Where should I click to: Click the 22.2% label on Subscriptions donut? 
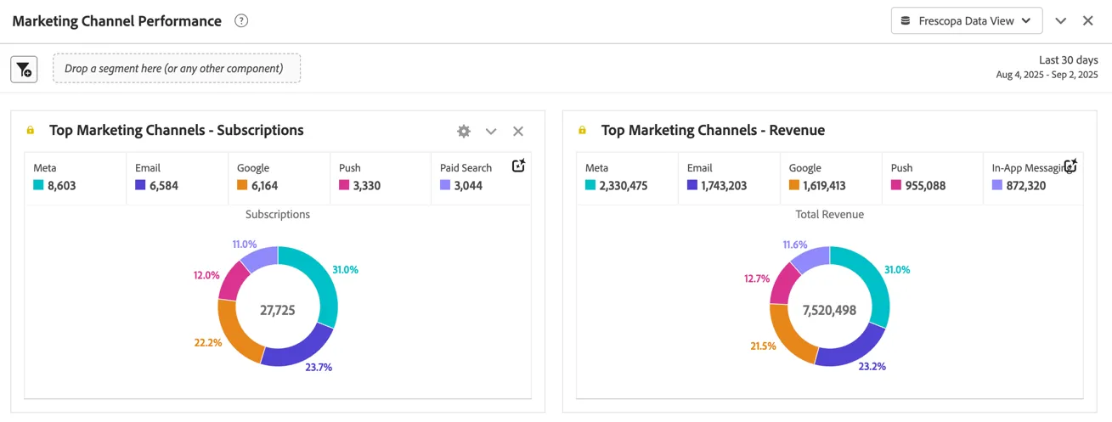pos(208,342)
